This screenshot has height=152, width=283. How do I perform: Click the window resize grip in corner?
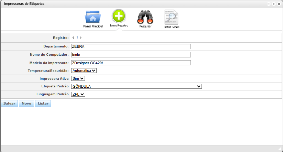tap(279, 149)
